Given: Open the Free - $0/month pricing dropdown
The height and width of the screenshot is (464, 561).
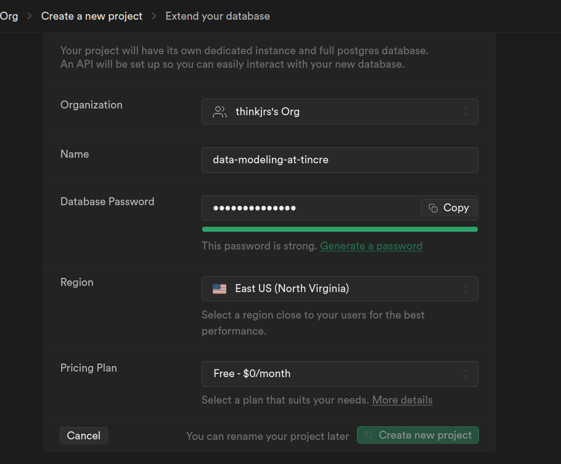Looking at the screenshot, I should 339,374.
